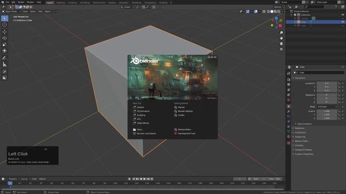Click the Pan view hand icon

(281, 38)
